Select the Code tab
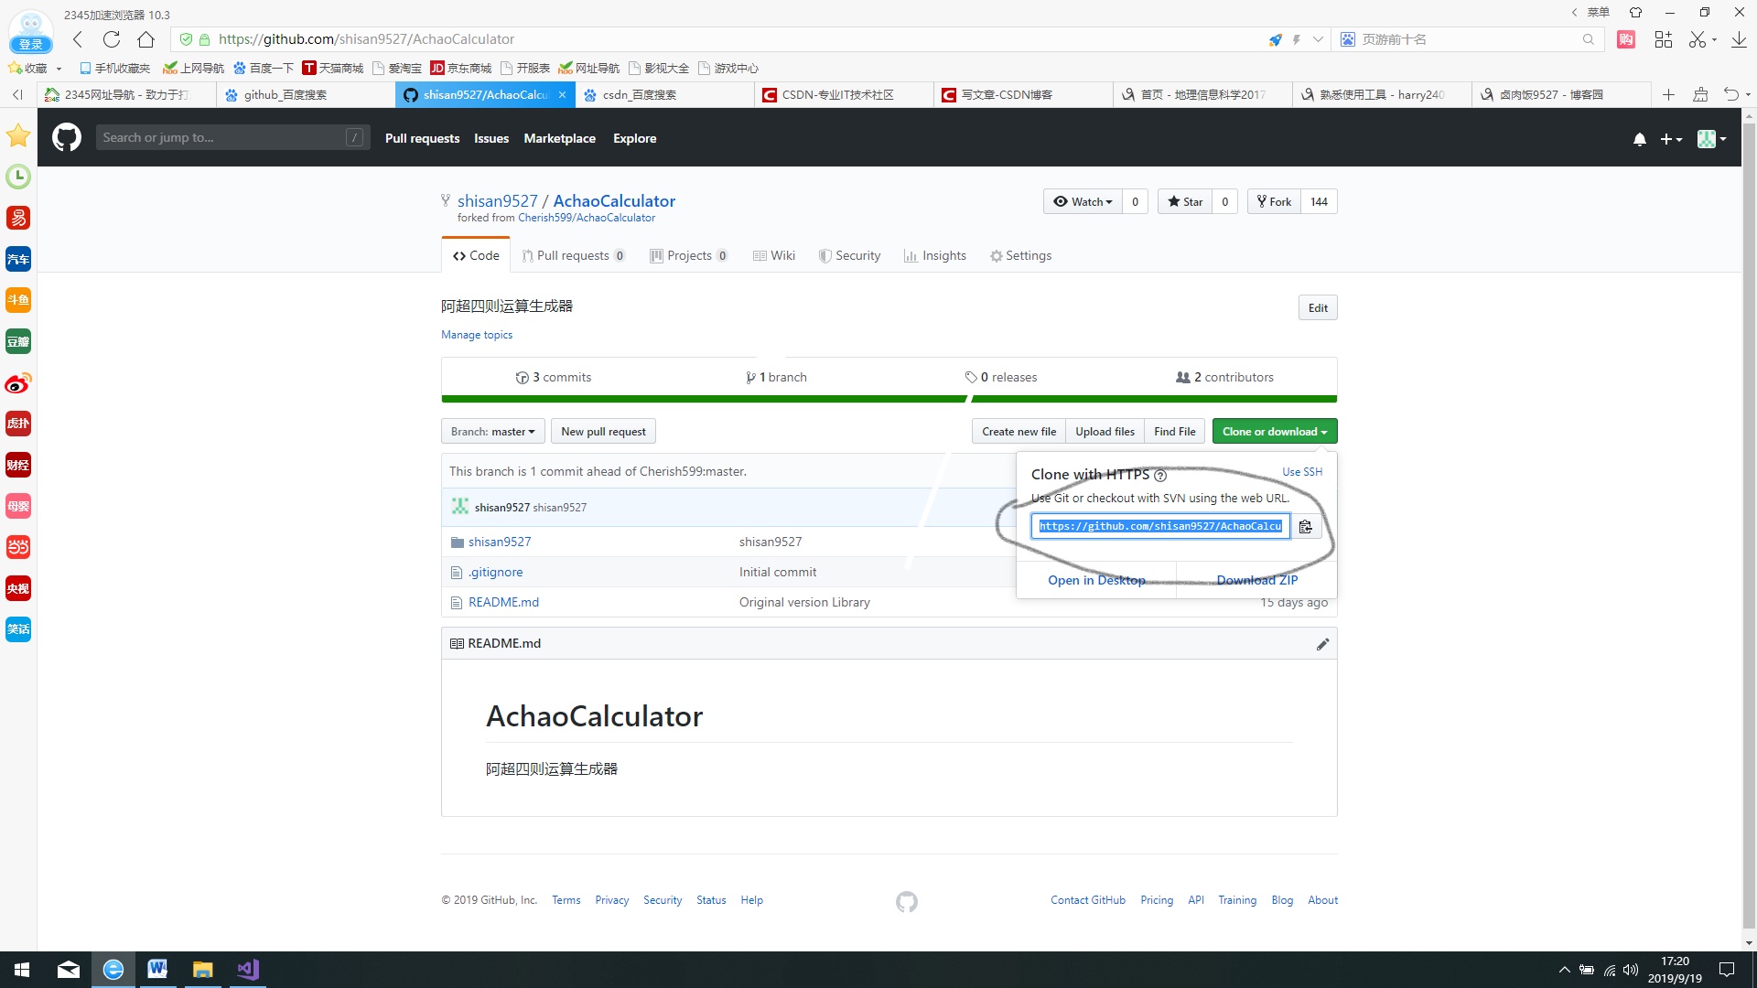Image resolution: width=1757 pixels, height=988 pixels. pyautogui.click(x=476, y=254)
